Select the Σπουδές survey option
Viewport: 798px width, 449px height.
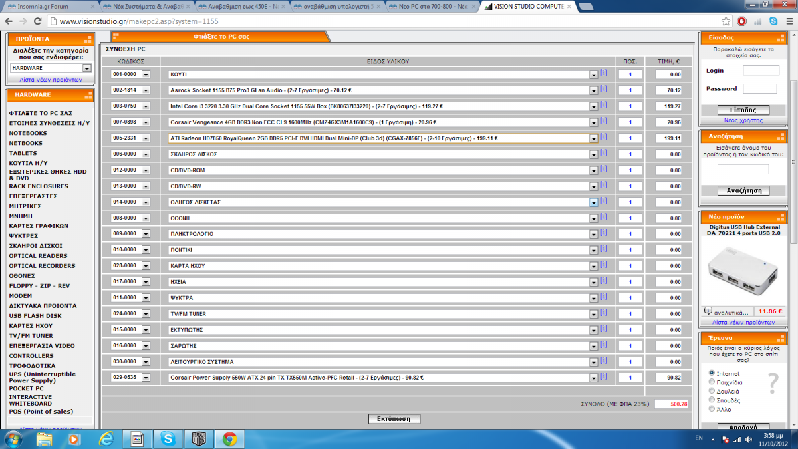click(712, 400)
